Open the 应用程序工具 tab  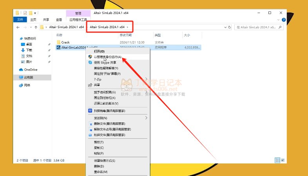(x=78, y=20)
